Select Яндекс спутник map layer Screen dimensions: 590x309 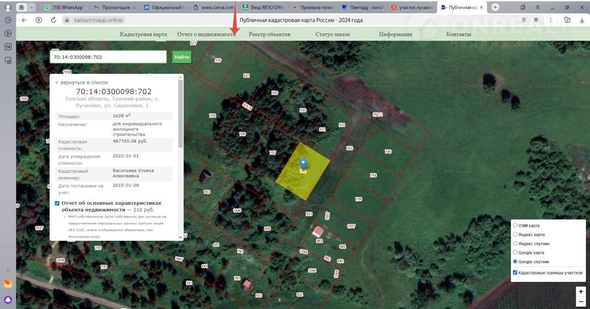pyautogui.click(x=515, y=244)
